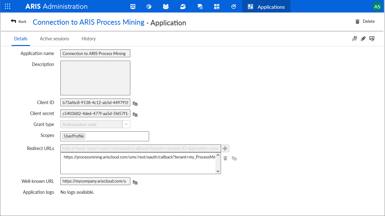Open the cube icon in top navigation
The width and height of the screenshot is (385, 216).
coord(149,7)
